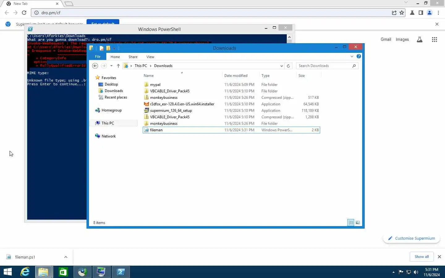Select Recent places in navigation pane
The height and width of the screenshot is (278, 445).
pos(116,97)
